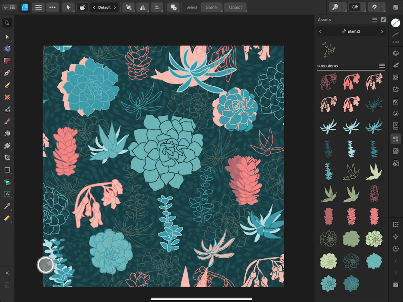
Task: Click the Same selection button
Action: point(211,7)
